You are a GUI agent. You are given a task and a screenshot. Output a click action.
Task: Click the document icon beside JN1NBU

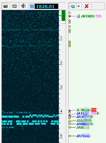click(x=78, y=16)
